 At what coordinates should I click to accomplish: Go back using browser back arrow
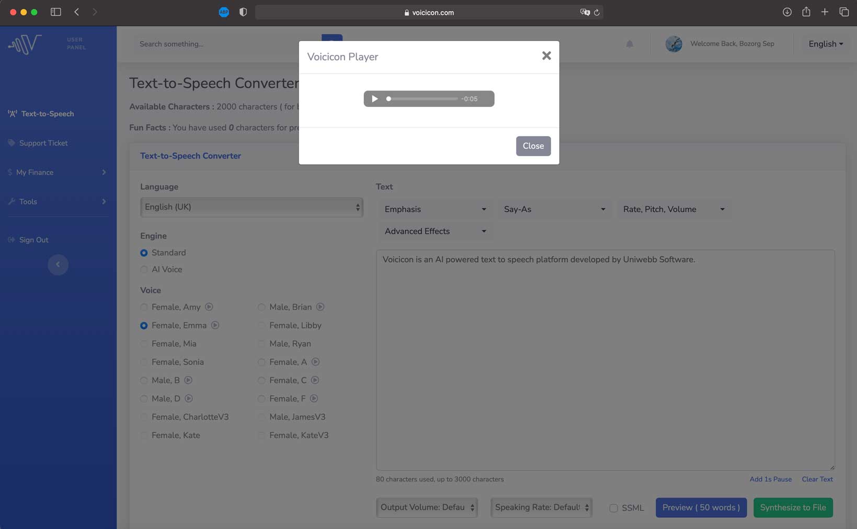(77, 12)
